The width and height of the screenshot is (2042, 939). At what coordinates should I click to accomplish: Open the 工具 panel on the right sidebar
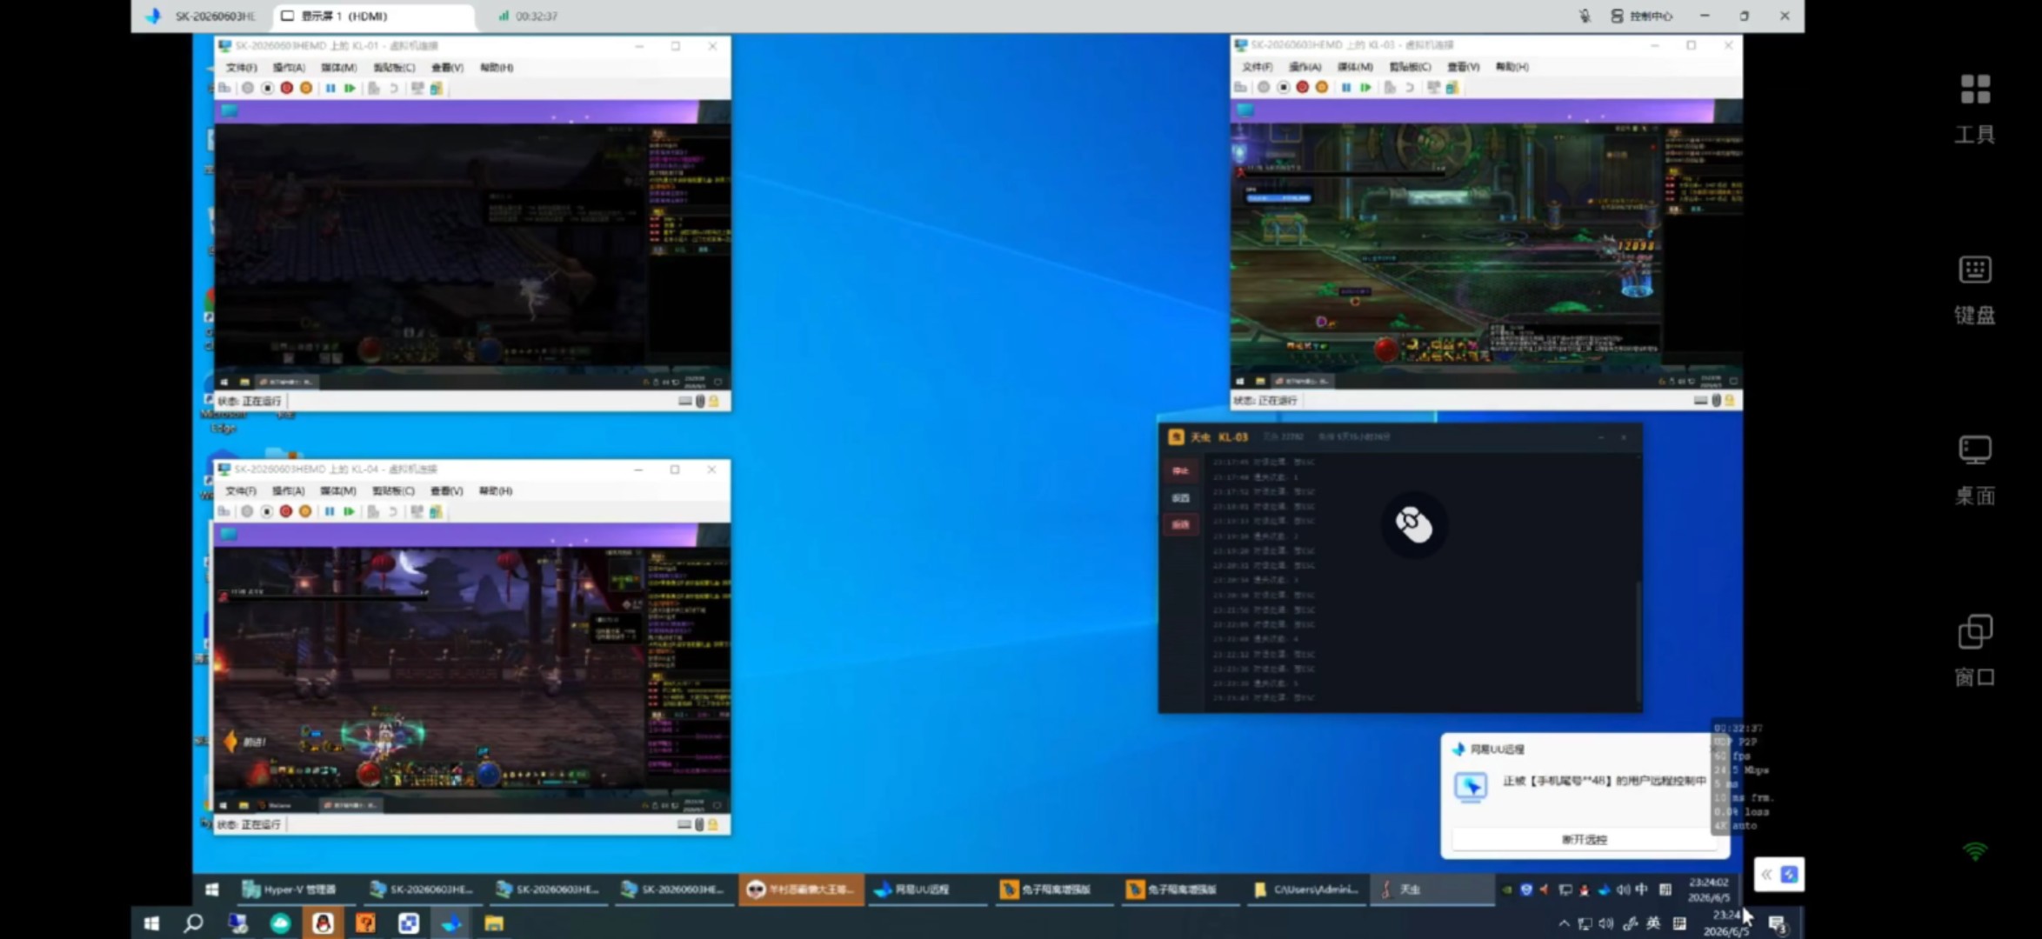1974,108
